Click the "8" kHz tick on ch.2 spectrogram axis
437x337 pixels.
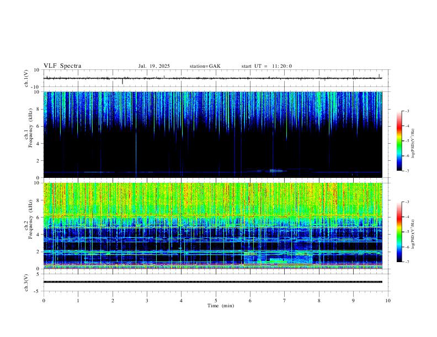point(39,200)
